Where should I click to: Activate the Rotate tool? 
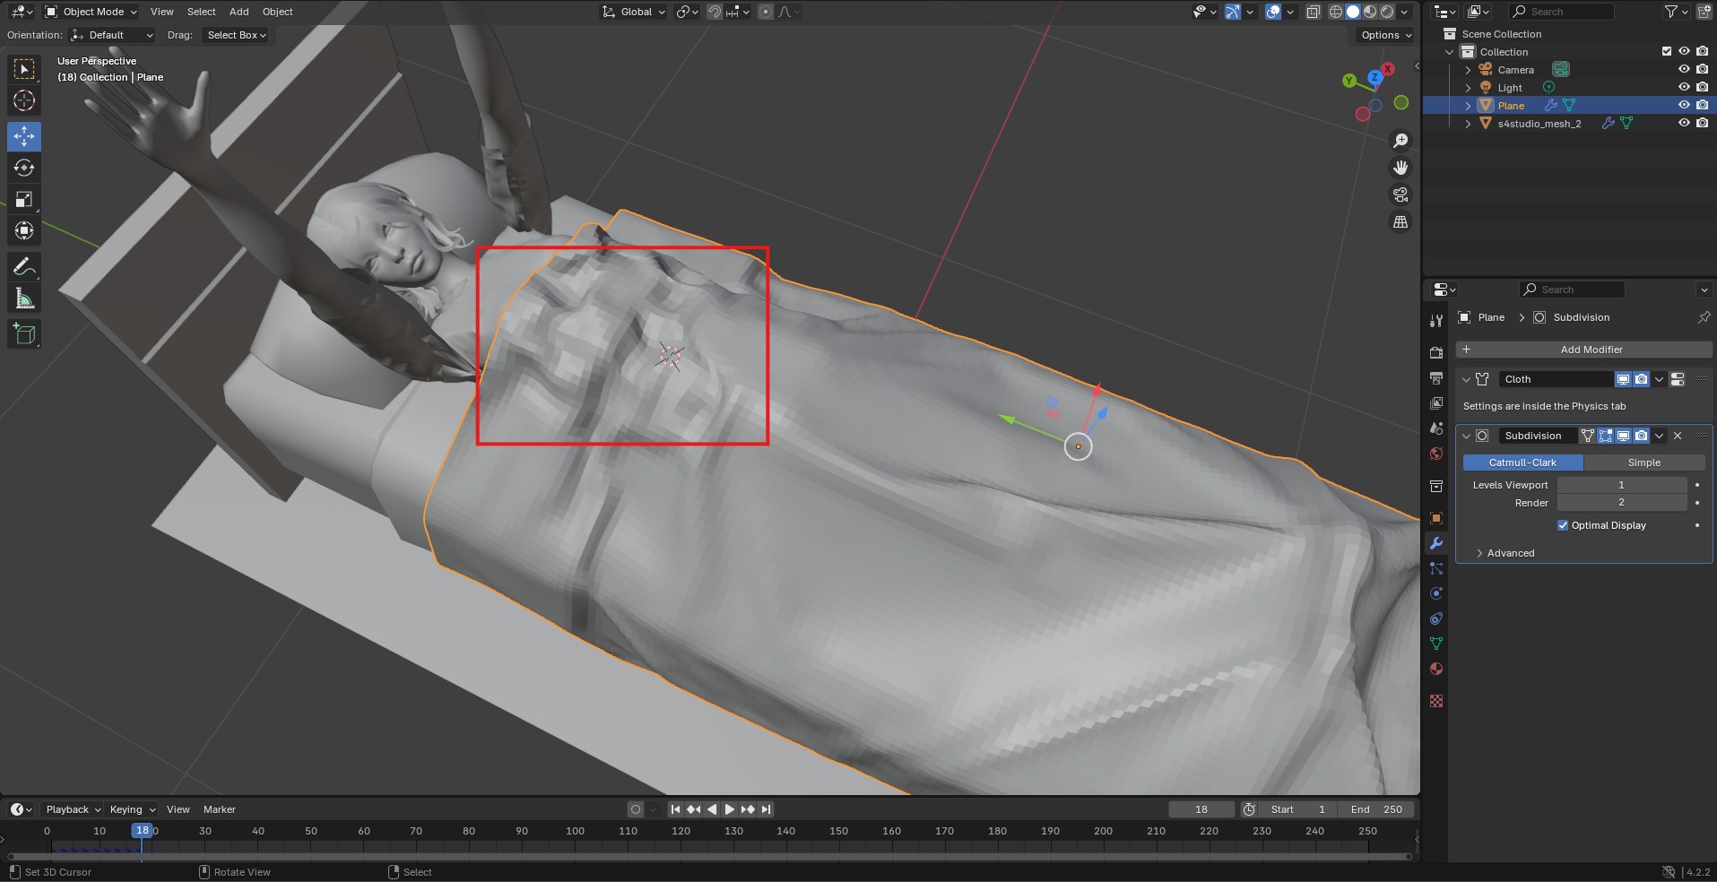coord(24,168)
